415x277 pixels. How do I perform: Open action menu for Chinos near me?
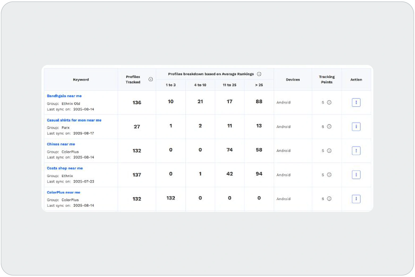coord(356,151)
